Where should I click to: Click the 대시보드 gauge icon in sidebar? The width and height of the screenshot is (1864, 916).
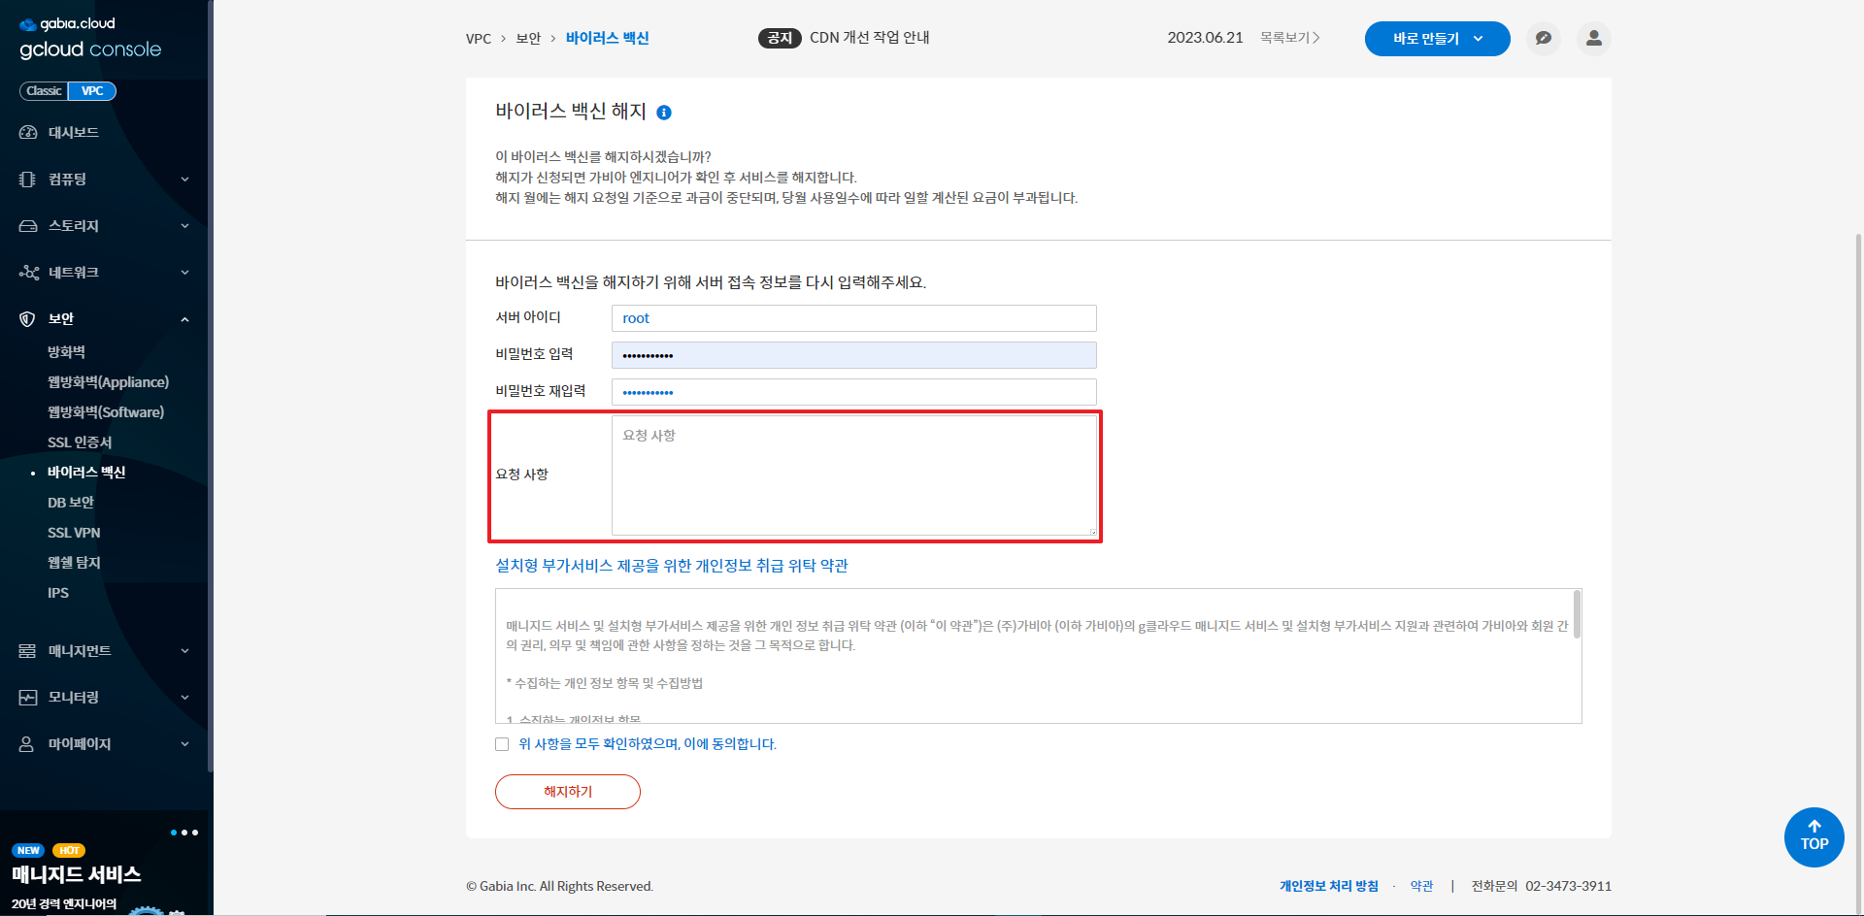pyautogui.click(x=28, y=133)
